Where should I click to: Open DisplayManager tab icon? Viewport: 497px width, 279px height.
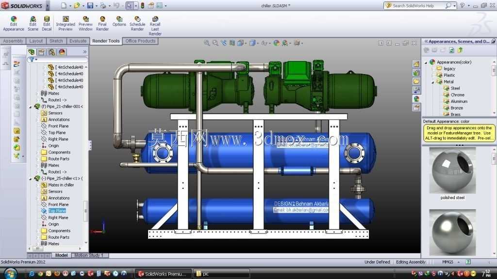(62, 51)
